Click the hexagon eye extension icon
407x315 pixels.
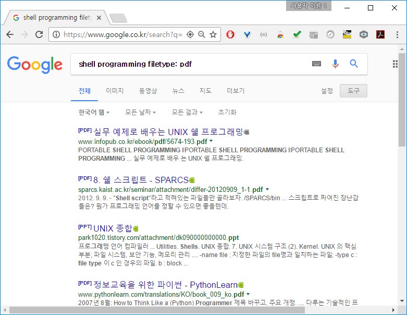pyautogui.click(x=364, y=34)
